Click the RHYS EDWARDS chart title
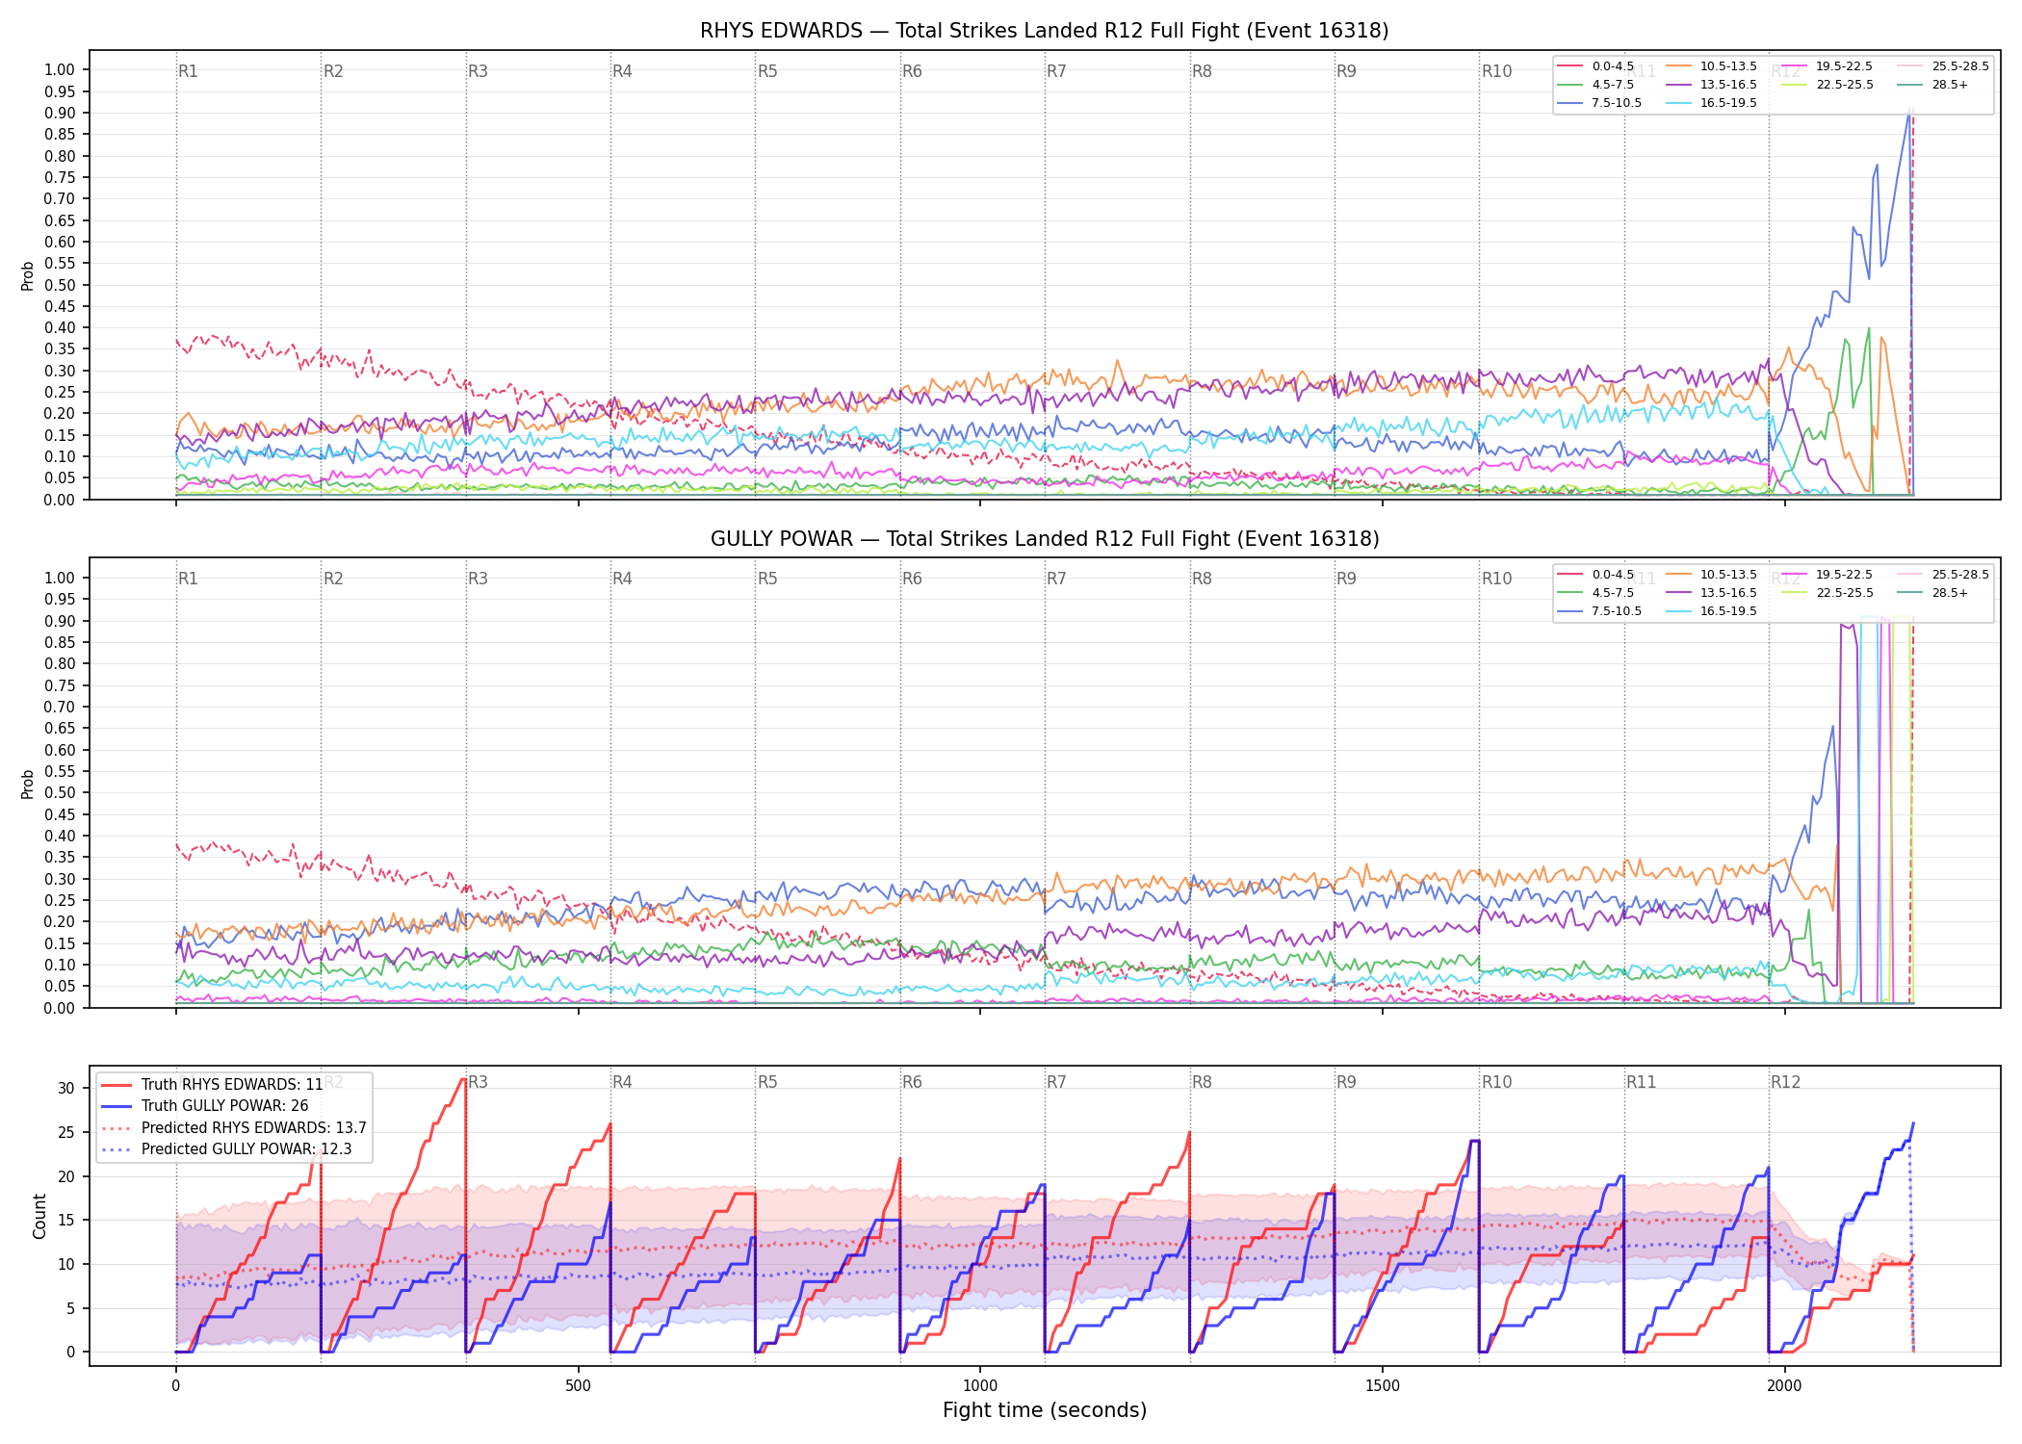Screen dimensions: 2022x1444 point(1044,31)
